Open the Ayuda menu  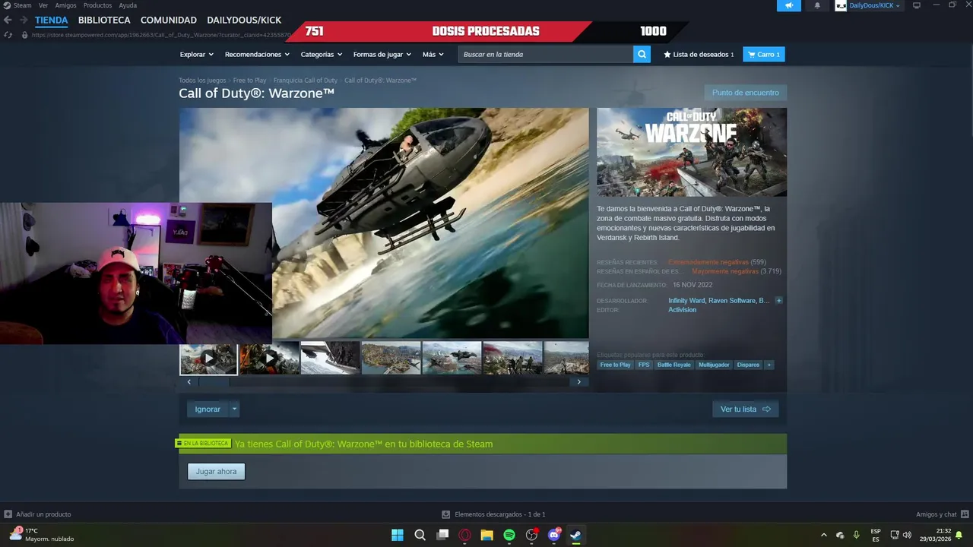pos(128,5)
